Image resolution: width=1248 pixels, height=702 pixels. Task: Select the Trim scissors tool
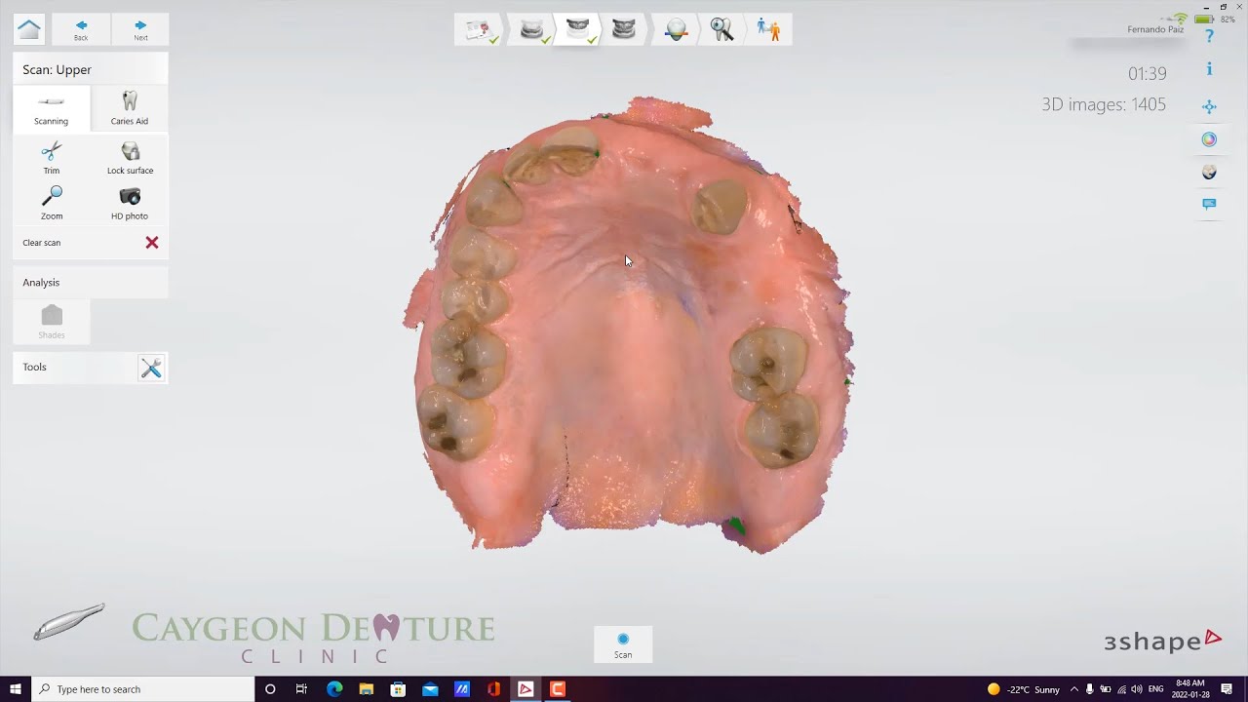52,158
